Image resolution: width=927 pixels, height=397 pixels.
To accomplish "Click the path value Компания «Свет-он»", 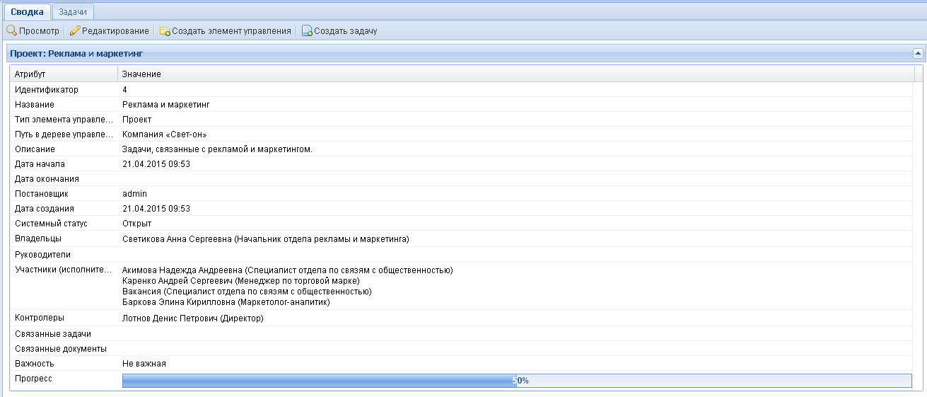I will pos(164,134).
